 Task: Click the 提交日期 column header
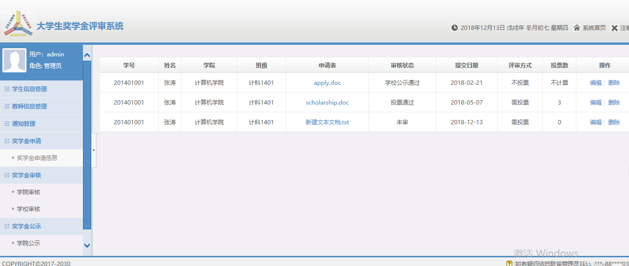tap(466, 65)
